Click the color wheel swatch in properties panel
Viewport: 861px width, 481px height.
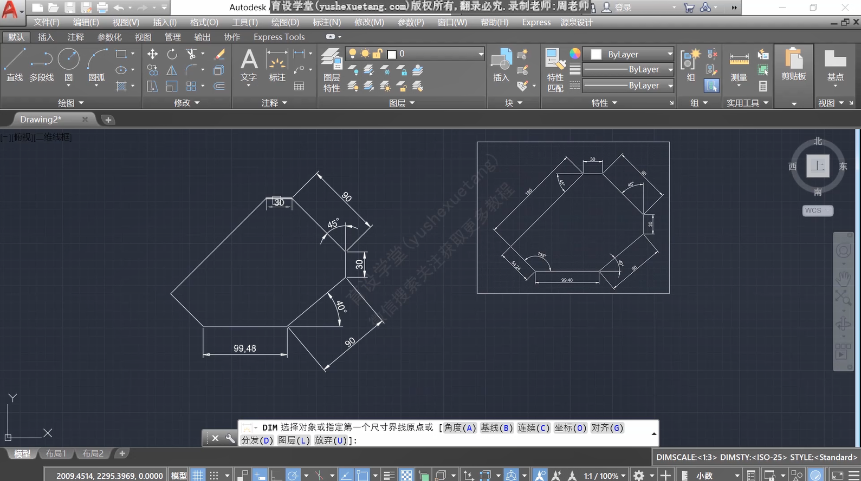[x=575, y=53]
